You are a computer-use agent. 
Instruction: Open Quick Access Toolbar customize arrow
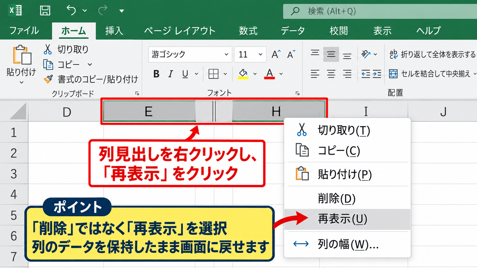[x=122, y=11]
